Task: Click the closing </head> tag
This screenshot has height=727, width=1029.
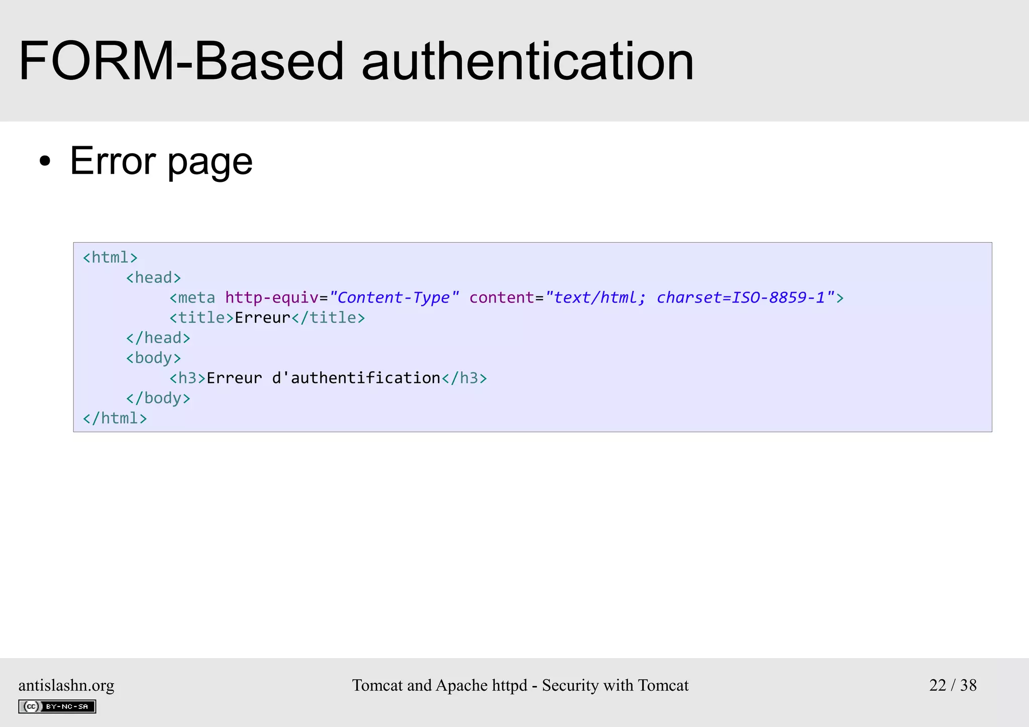Action: [x=158, y=338]
